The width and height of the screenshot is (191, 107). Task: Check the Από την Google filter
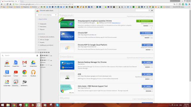[39, 40]
